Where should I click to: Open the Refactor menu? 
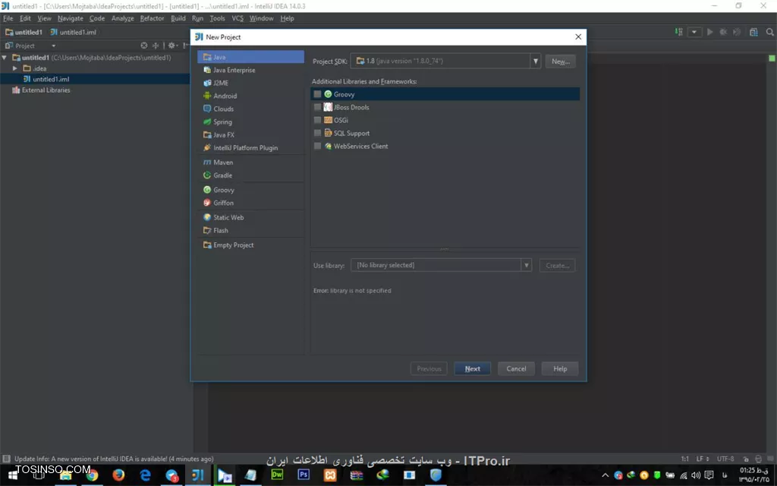coord(152,18)
